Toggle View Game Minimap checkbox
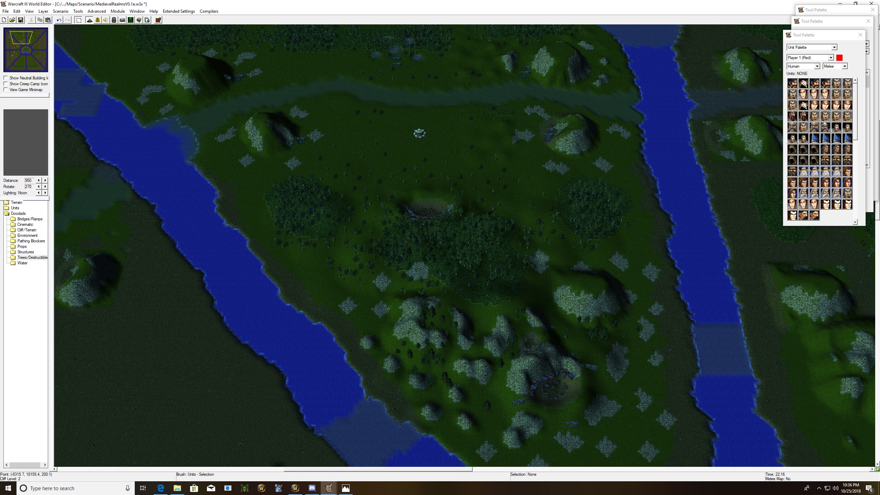This screenshot has width=880, height=495. pyautogui.click(x=5, y=90)
